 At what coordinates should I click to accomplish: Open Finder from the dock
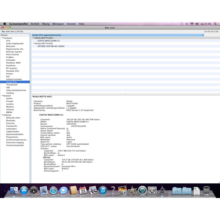click(14, 190)
